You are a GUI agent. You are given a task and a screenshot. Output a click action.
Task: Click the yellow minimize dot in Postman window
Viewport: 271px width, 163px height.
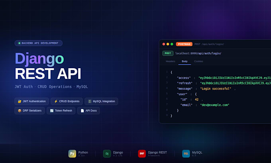pos(168,44)
